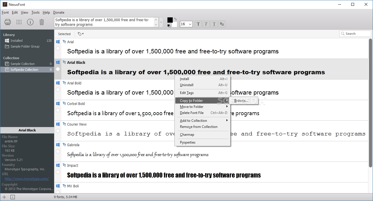Select the radio circle for Arial
Viewport: 373px width, 201px height.
click(58, 48)
